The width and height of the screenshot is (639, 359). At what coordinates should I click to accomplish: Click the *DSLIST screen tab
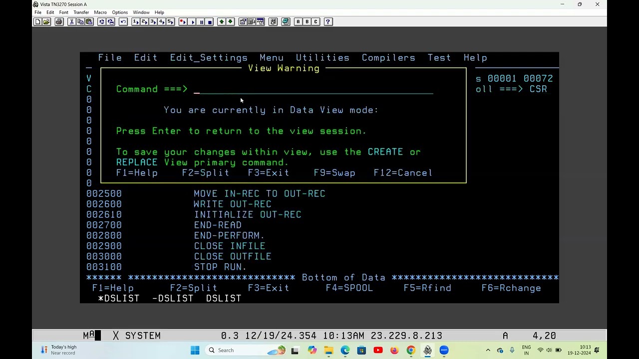[119, 299]
